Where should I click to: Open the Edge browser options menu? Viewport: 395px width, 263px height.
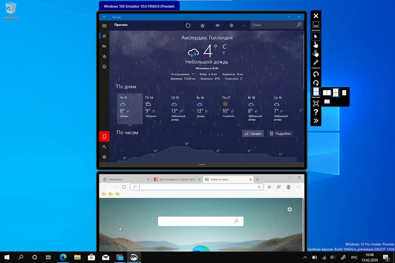point(298,187)
